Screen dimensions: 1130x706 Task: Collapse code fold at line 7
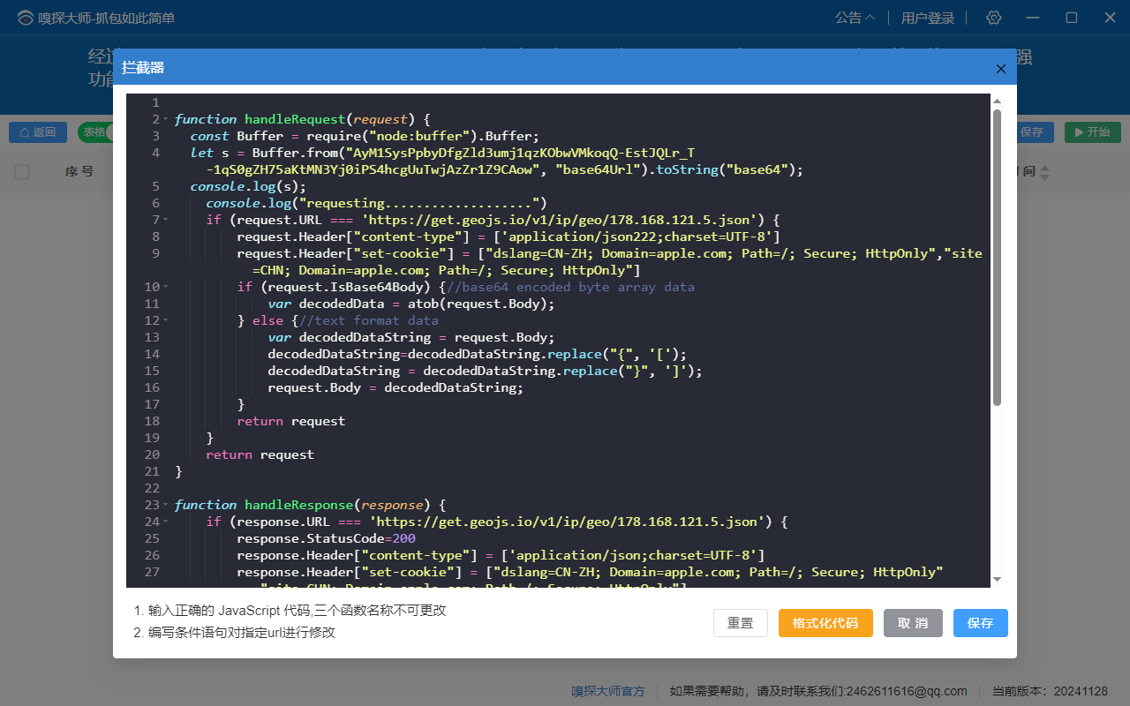[x=165, y=220]
